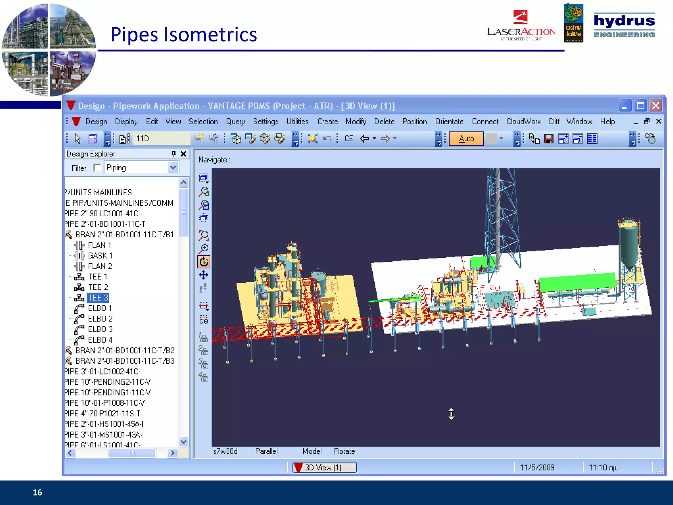Pin the Design Explorer panel
The width and height of the screenshot is (673, 505).
pyautogui.click(x=174, y=154)
